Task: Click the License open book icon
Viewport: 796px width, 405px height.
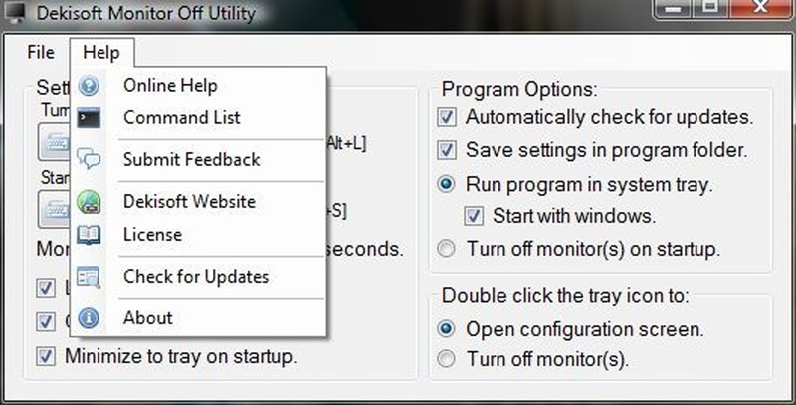Action: click(x=89, y=235)
